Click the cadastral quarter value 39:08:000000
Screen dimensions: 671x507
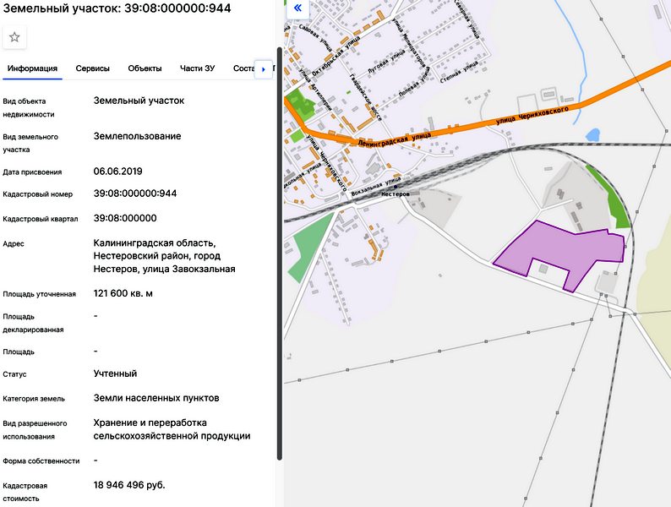coord(125,217)
